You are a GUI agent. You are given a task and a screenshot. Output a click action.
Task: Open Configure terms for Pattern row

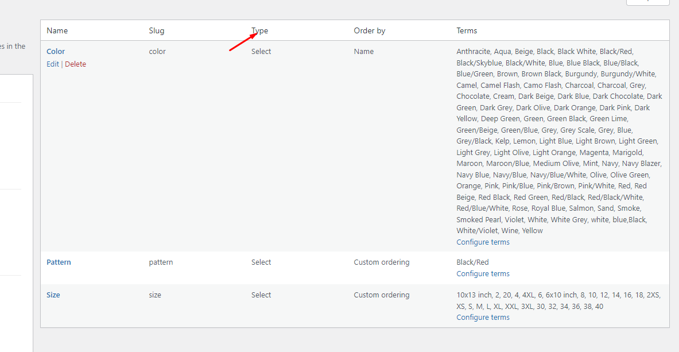[483, 273]
